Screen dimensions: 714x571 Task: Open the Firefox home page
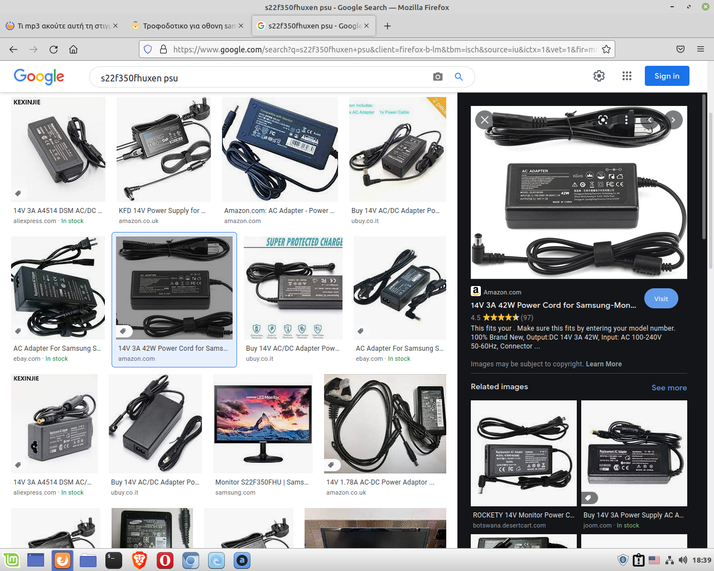(73, 49)
